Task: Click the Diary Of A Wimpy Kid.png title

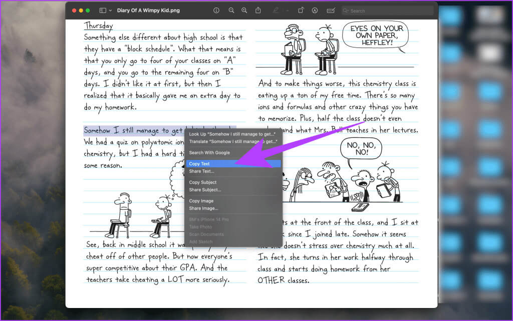Action: [148, 10]
